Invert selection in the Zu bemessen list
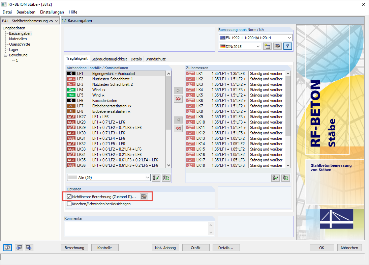 285,178
